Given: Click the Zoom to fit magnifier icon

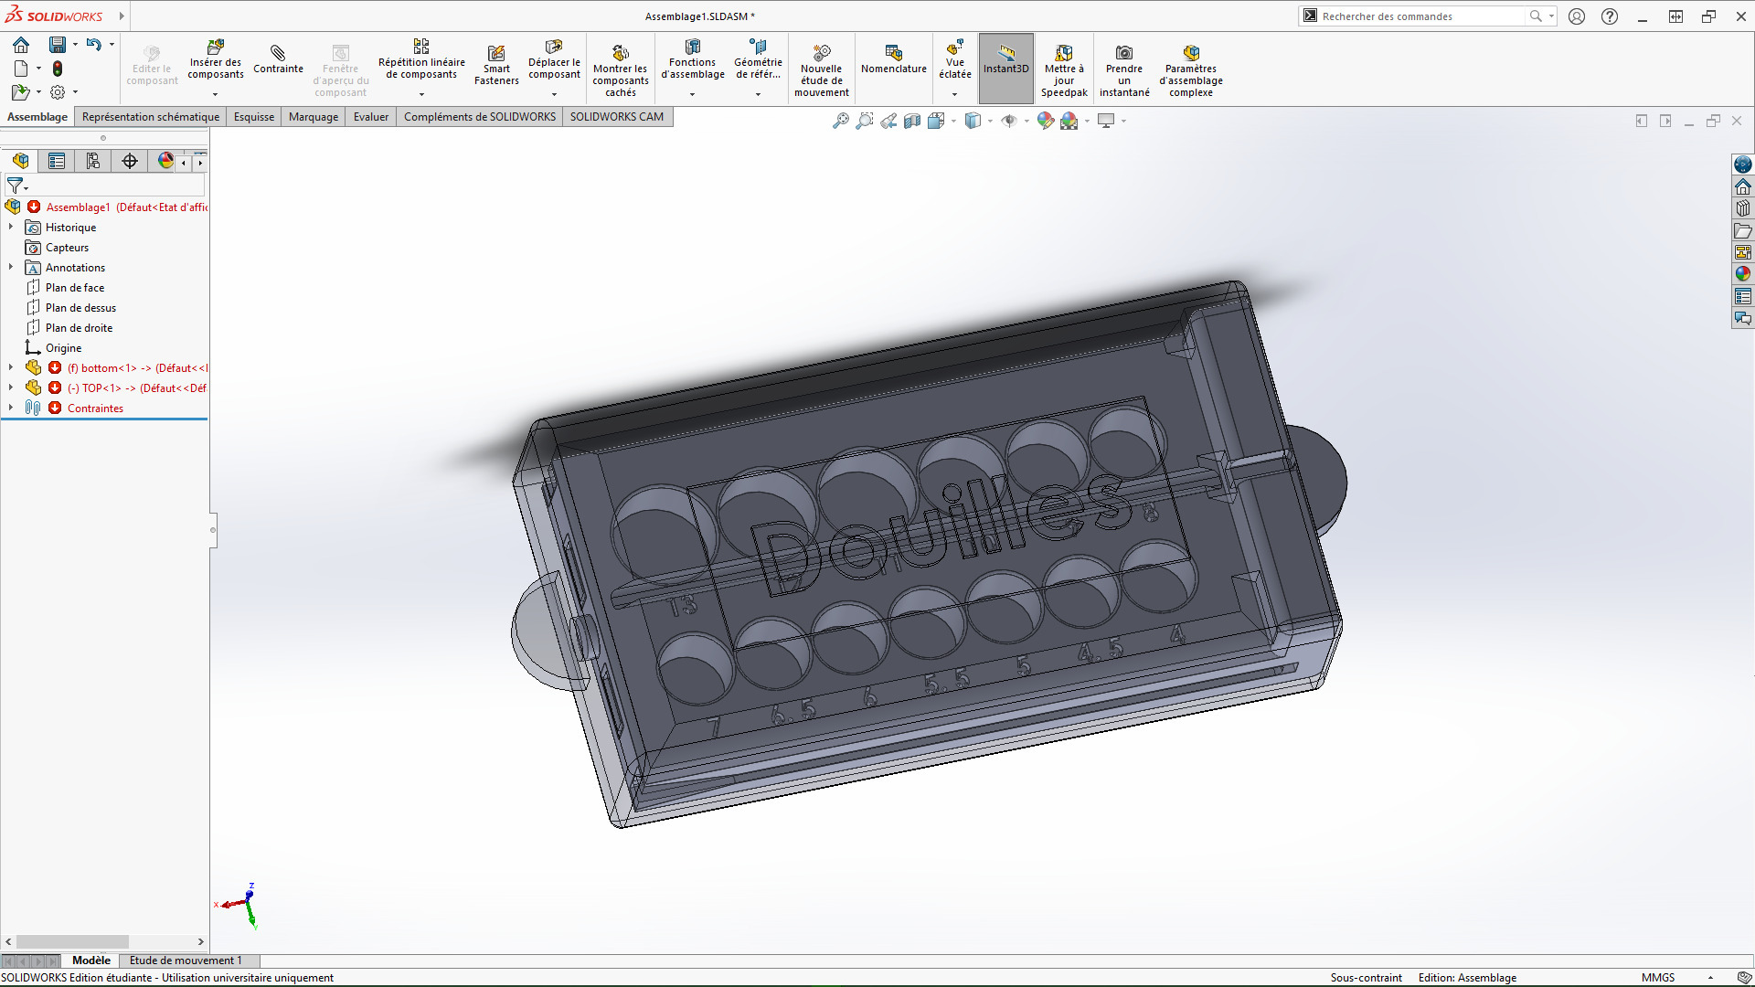Looking at the screenshot, I should [x=840, y=121].
